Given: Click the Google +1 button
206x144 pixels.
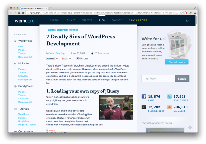Looking at the screenshot, I should tap(65, 58).
